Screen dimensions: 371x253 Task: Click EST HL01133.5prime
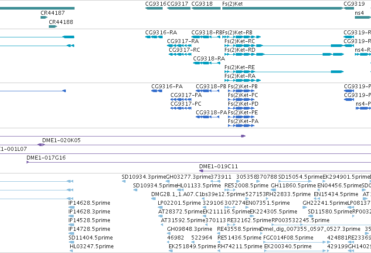pos(180,190)
